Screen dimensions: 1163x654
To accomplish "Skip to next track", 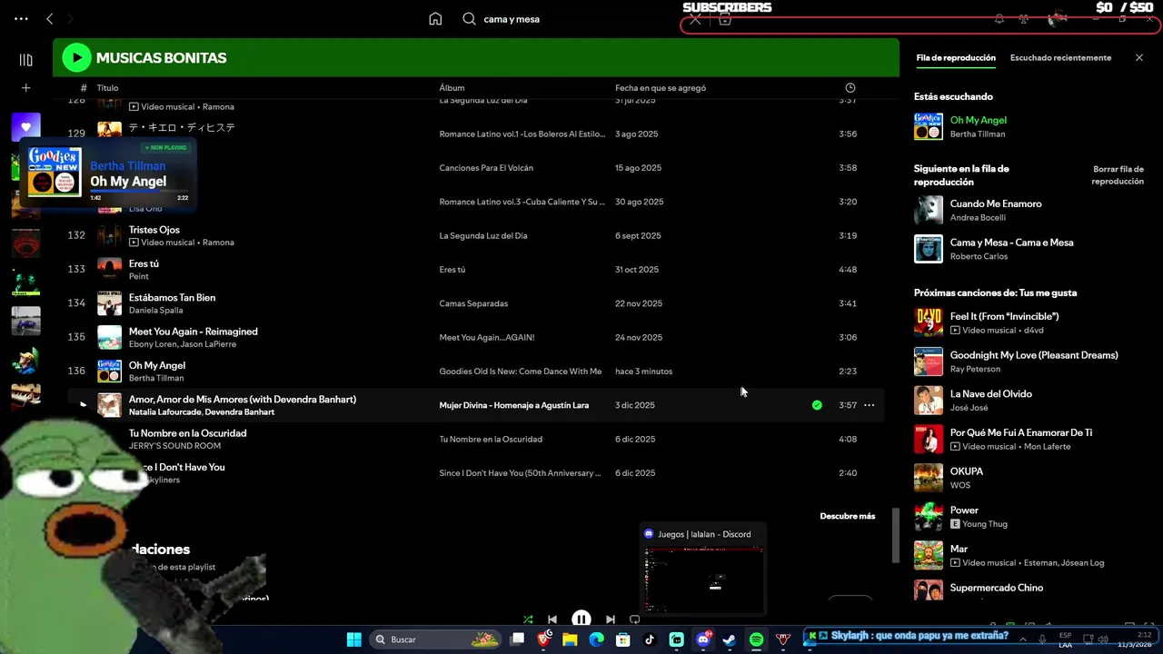I will pyautogui.click(x=611, y=619).
